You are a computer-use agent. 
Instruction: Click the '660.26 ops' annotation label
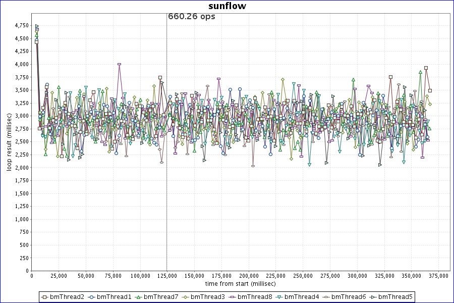coord(191,17)
